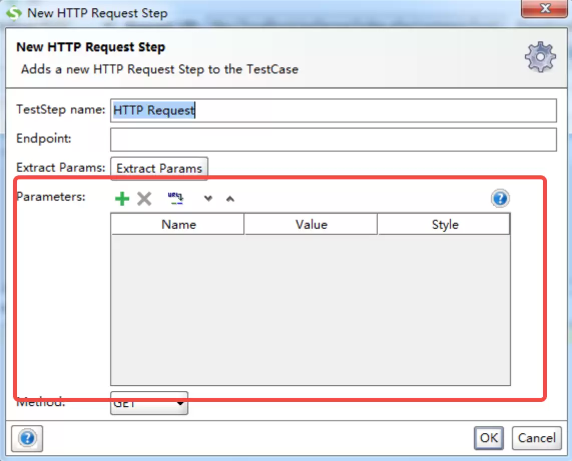Click the gear icon in dialog header

(540, 57)
